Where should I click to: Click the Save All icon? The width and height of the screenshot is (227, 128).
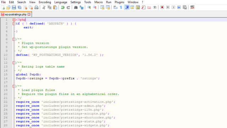click(x=20, y=7)
